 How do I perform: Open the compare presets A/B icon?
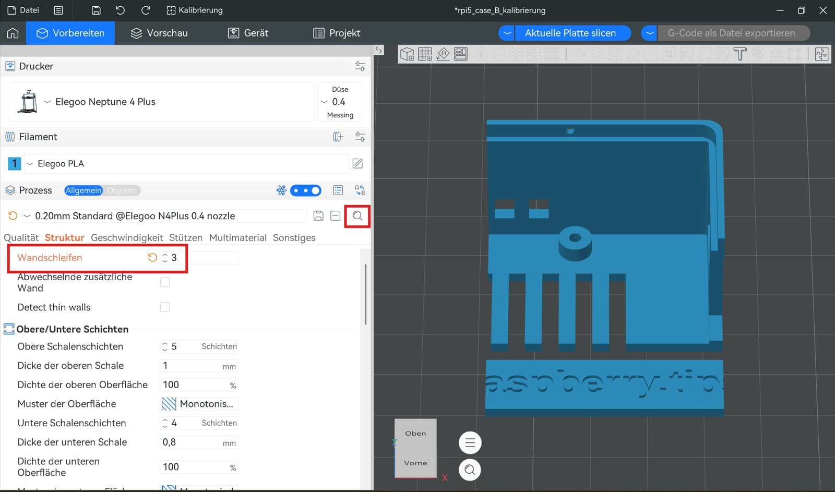[360, 190]
